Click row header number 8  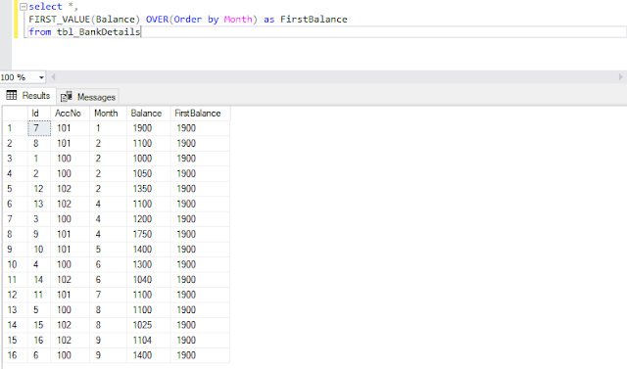(x=16, y=234)
